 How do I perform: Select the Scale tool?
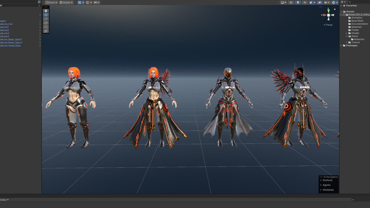46,23
